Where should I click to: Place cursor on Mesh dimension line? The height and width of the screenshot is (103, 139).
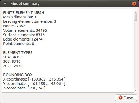20,17
